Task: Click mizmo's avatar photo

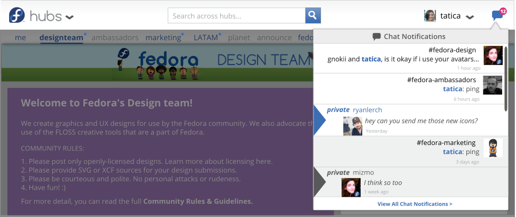Action: point(351,188)
